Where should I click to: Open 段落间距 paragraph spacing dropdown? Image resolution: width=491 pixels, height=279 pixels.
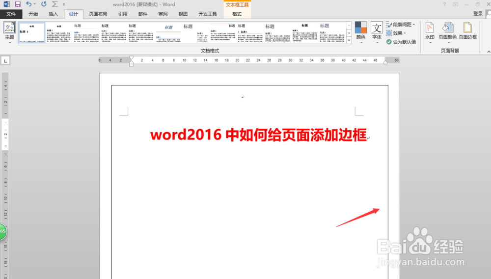401,25
